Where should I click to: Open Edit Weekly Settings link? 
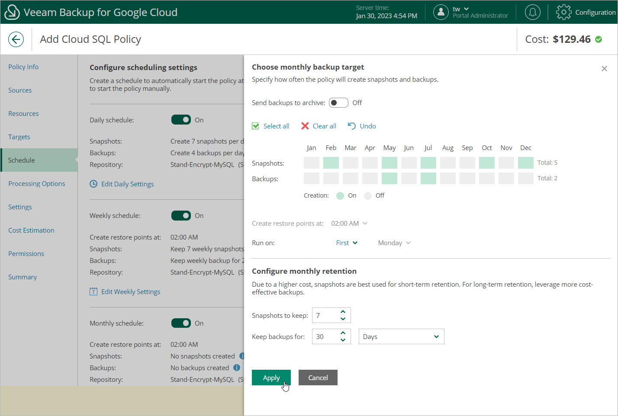[131, 291]
